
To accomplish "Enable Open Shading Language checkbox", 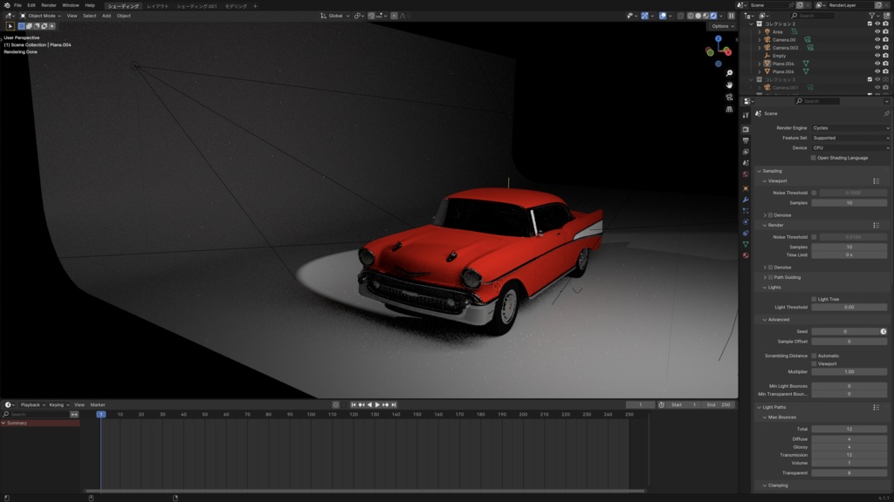I will tap(814, 158).
